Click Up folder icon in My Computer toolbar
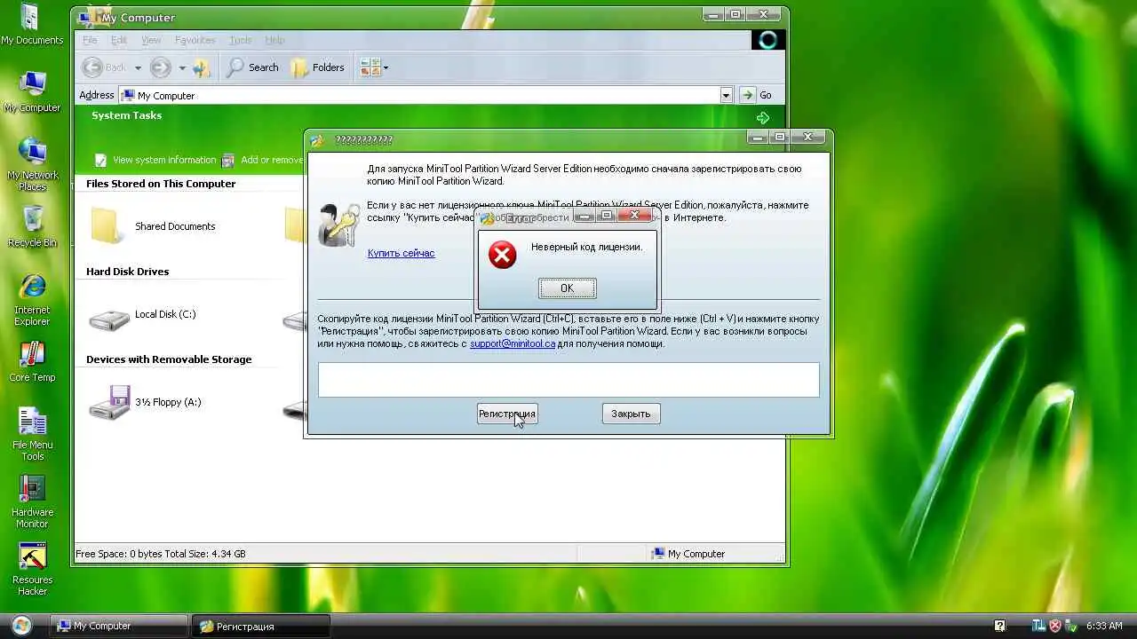 coord(202,67)
